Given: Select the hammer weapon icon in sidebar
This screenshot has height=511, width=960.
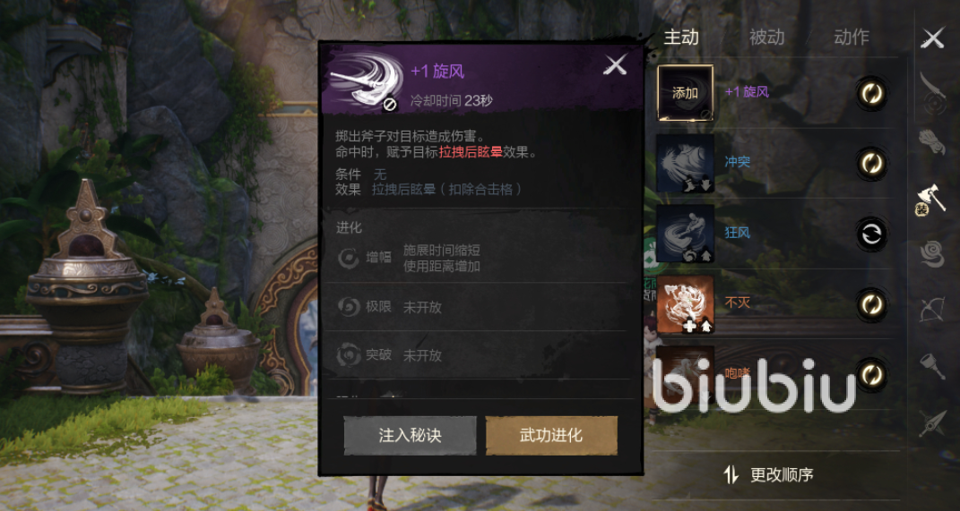Looking at the screenshot, I should pyautogui.click(x=932, y=365).
